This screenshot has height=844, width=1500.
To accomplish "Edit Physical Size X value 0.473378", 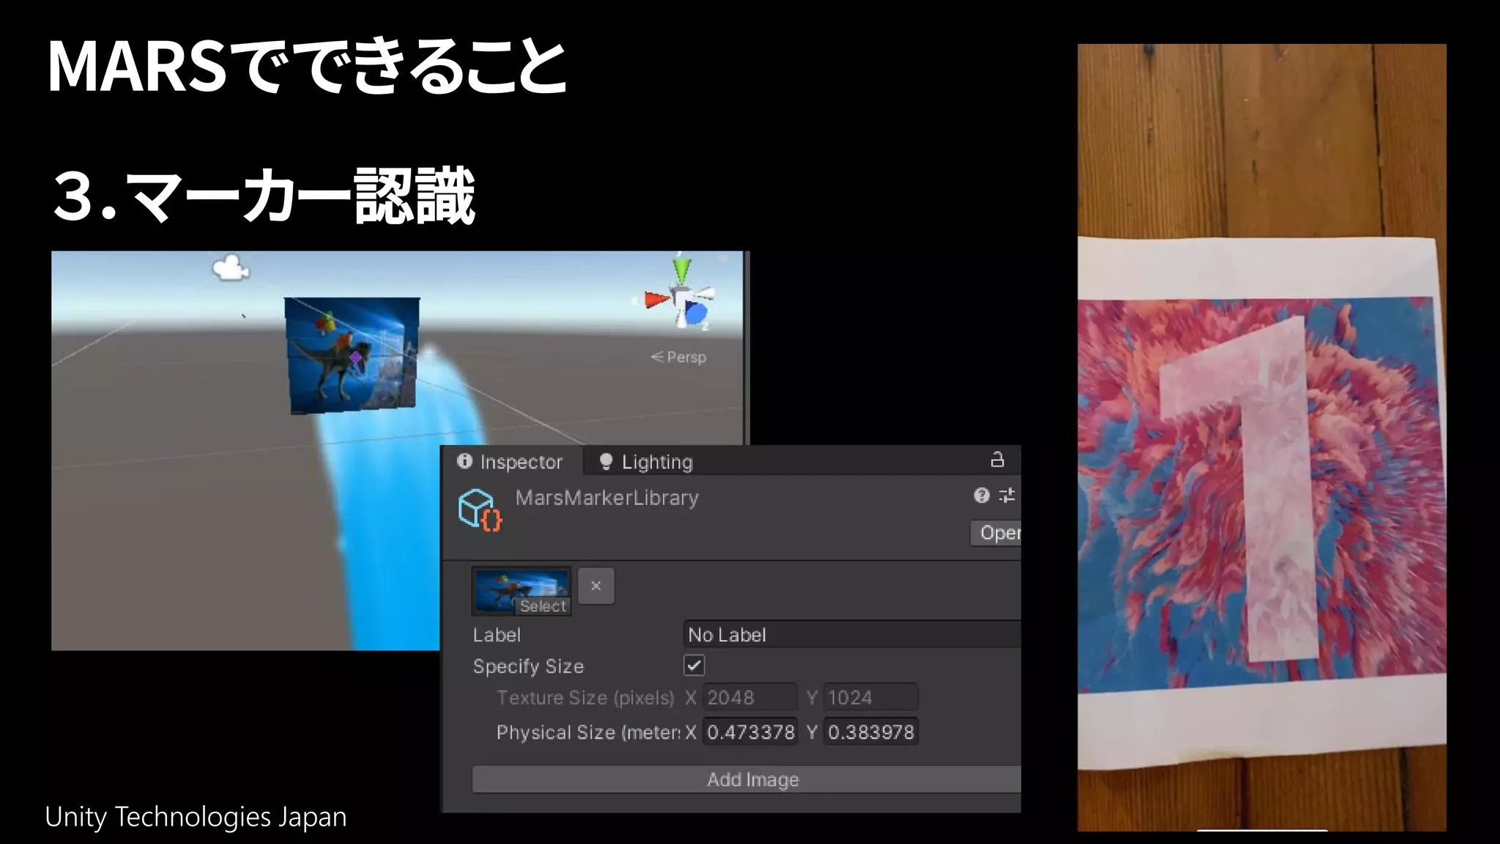I will (x=749, y=732).
